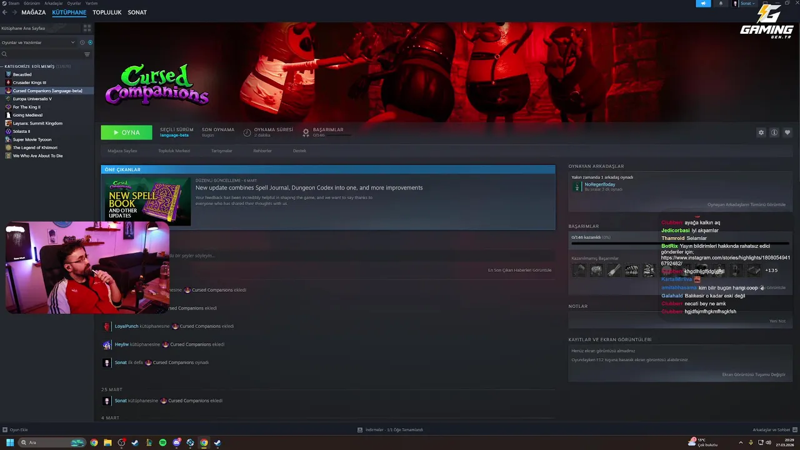Open the Oyunlar ve Yazılımlar dropdown
The height and width of the screenshot is (450, 800).
click(38, 42)
